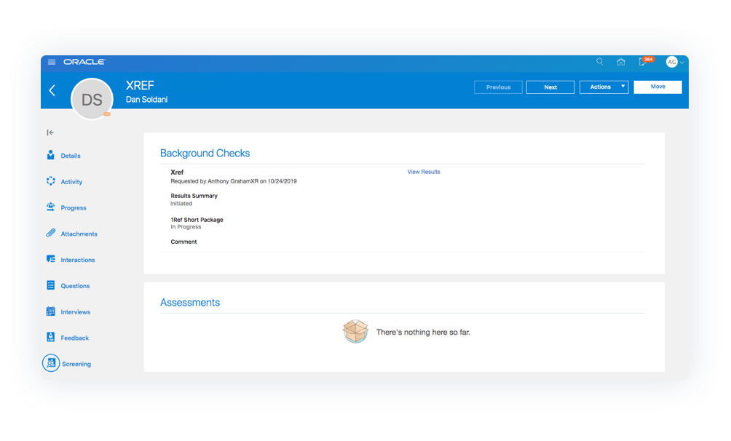The width and height of the screenshot is (731, 441).
Task: Open the Activity section
Action: tap(71, 182)
